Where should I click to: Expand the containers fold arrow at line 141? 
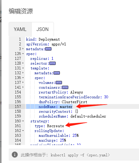[23, 87]
